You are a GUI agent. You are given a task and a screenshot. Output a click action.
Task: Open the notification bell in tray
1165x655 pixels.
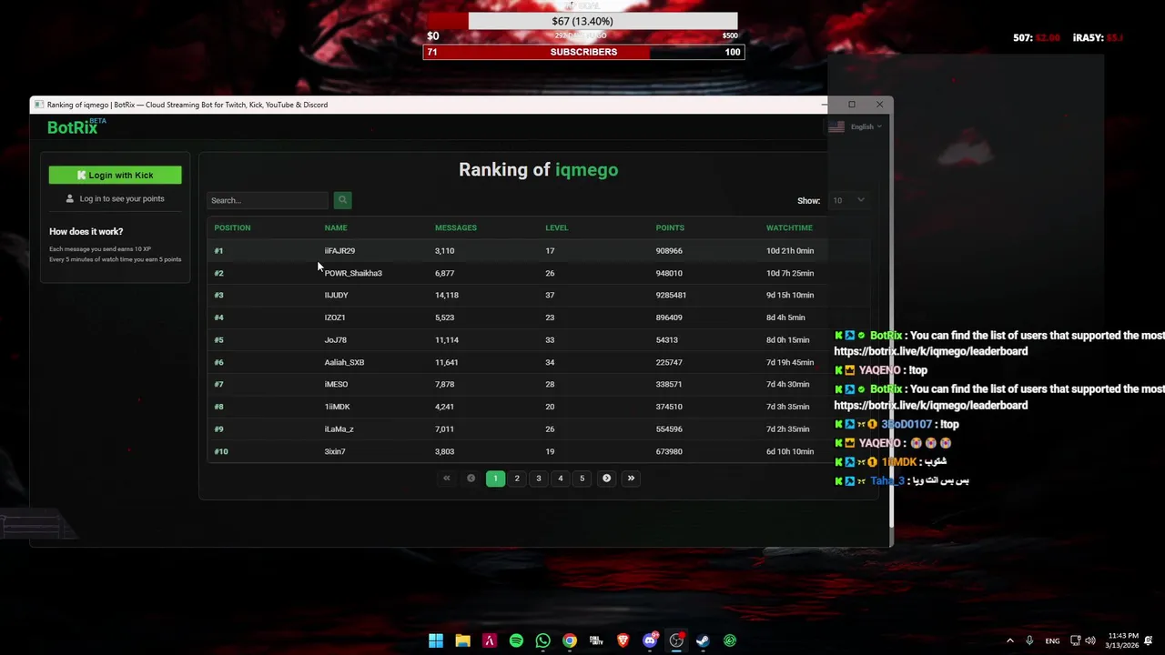pos(1150,640)
